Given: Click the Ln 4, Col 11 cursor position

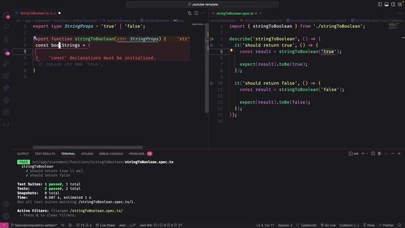Looking at the screenshot, I should coord(265,225).
